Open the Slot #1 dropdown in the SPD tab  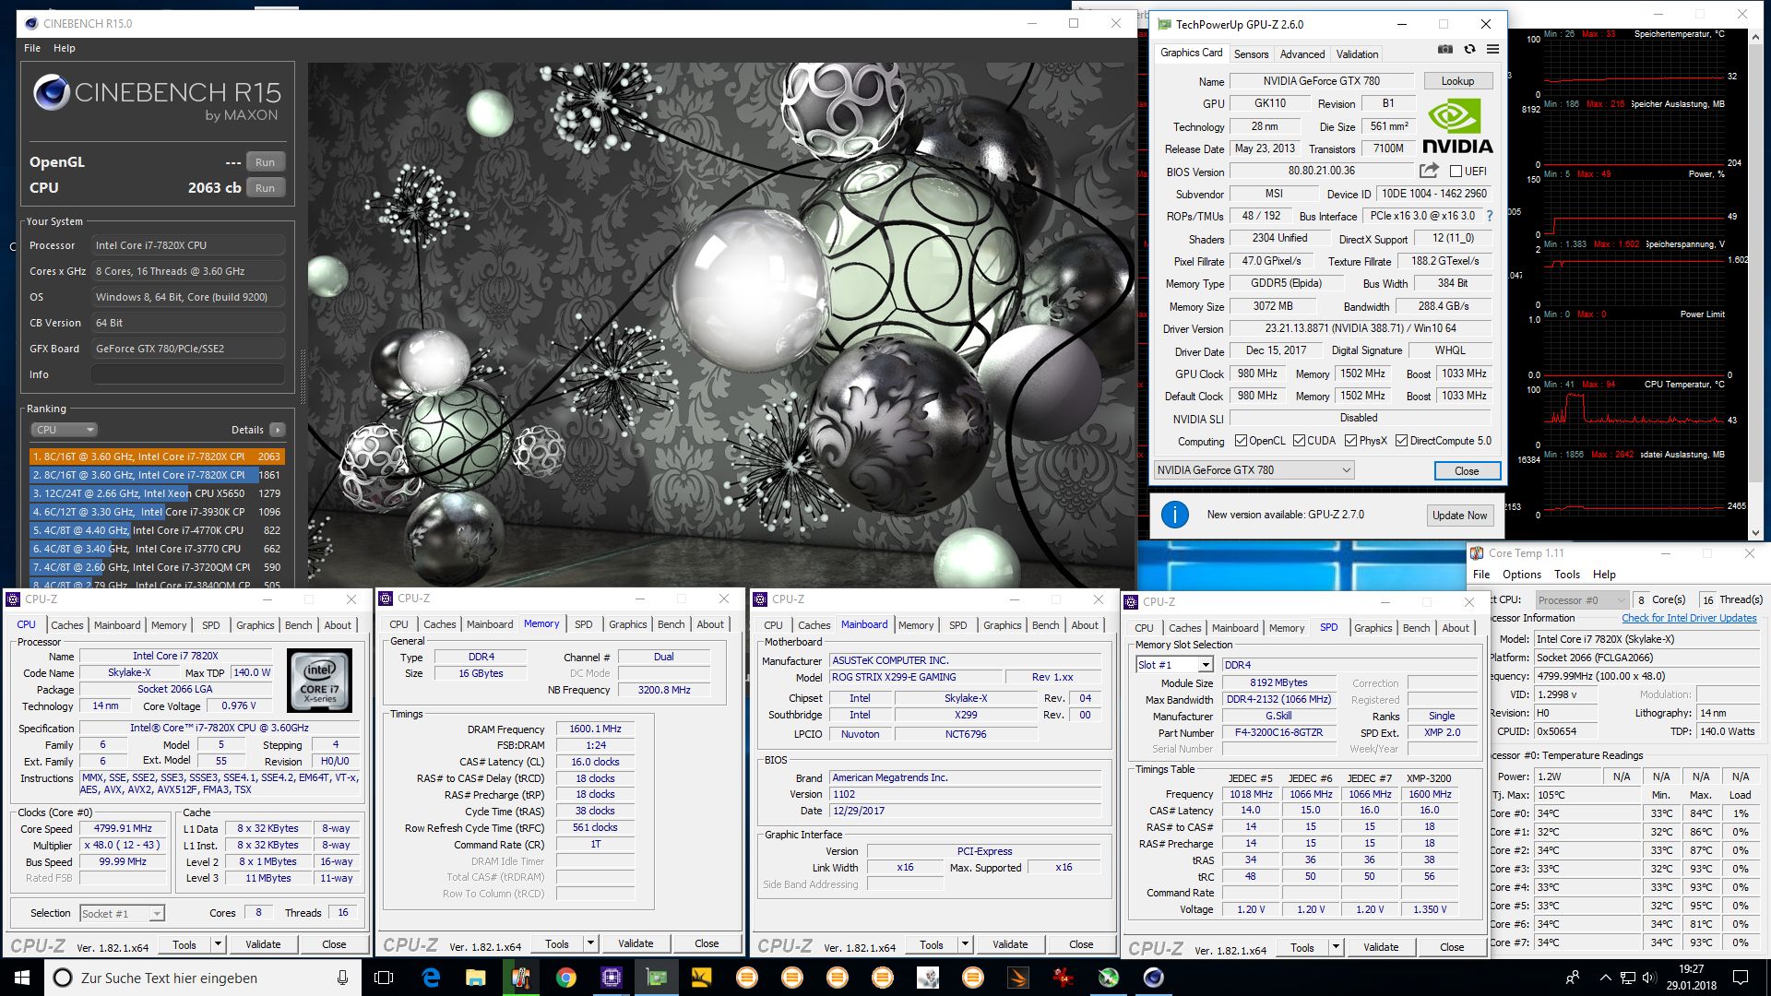pyautogui.click(x=1174, y=665)
